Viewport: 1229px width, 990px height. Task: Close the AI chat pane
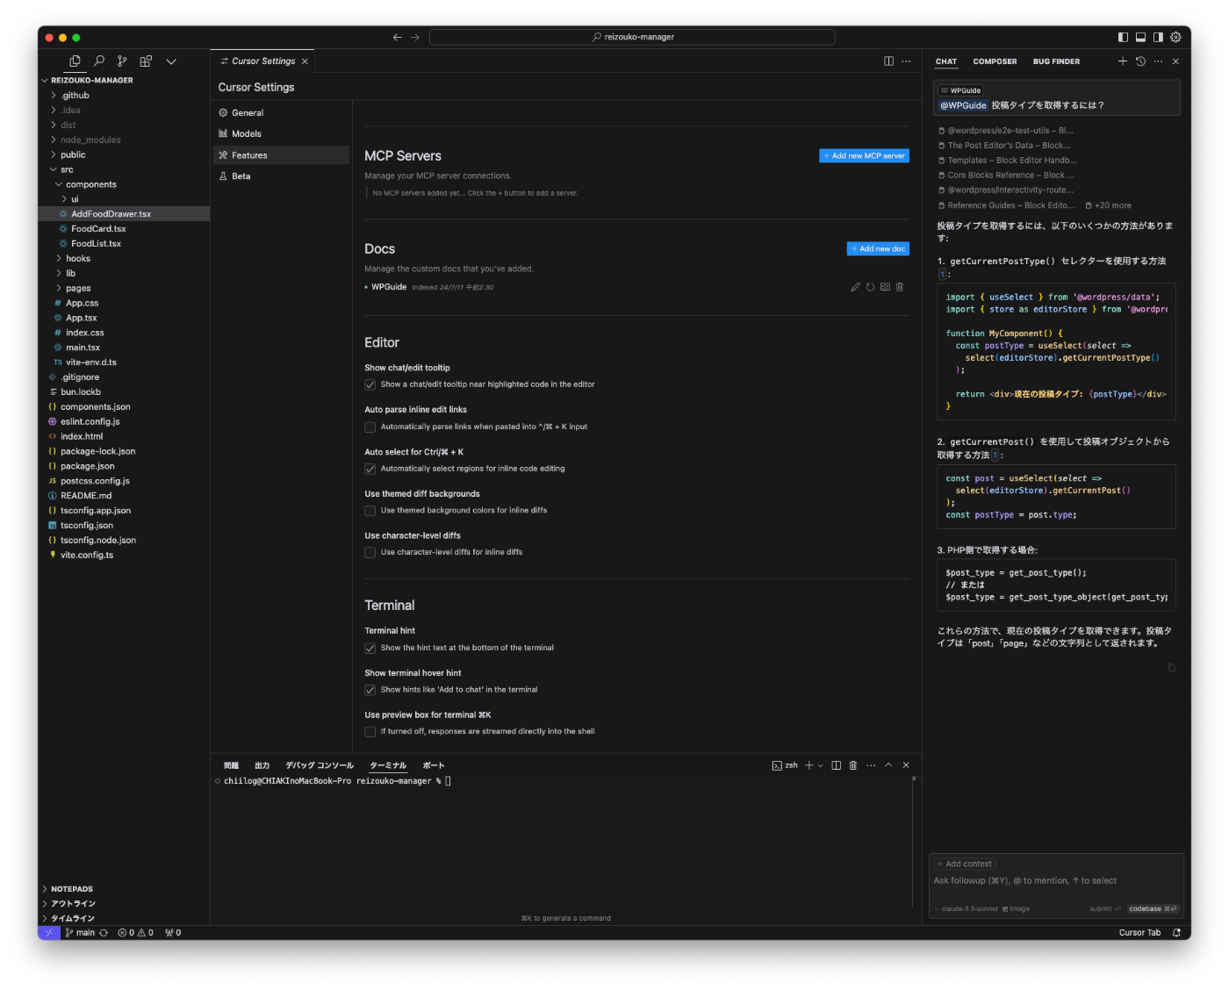(1175, 61)
